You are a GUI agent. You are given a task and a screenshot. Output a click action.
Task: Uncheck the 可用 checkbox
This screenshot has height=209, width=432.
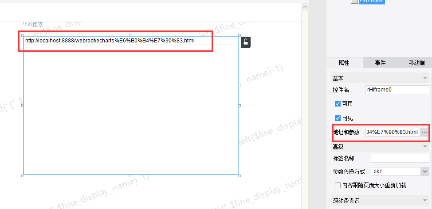[x=338, y=104]
